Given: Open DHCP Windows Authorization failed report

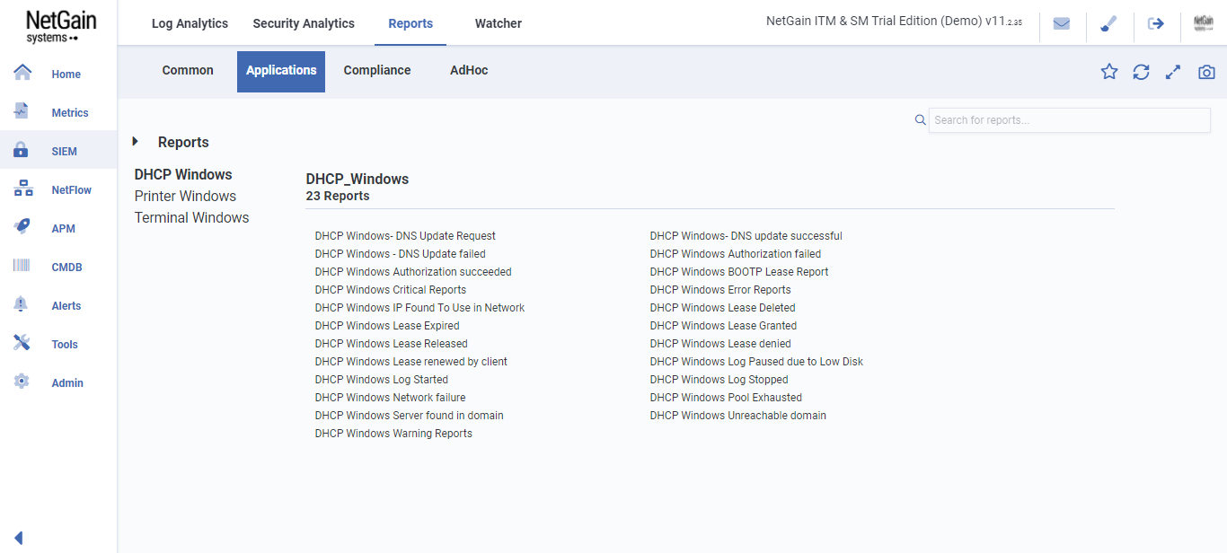Looking at the screenshot, I should (735, 253).
